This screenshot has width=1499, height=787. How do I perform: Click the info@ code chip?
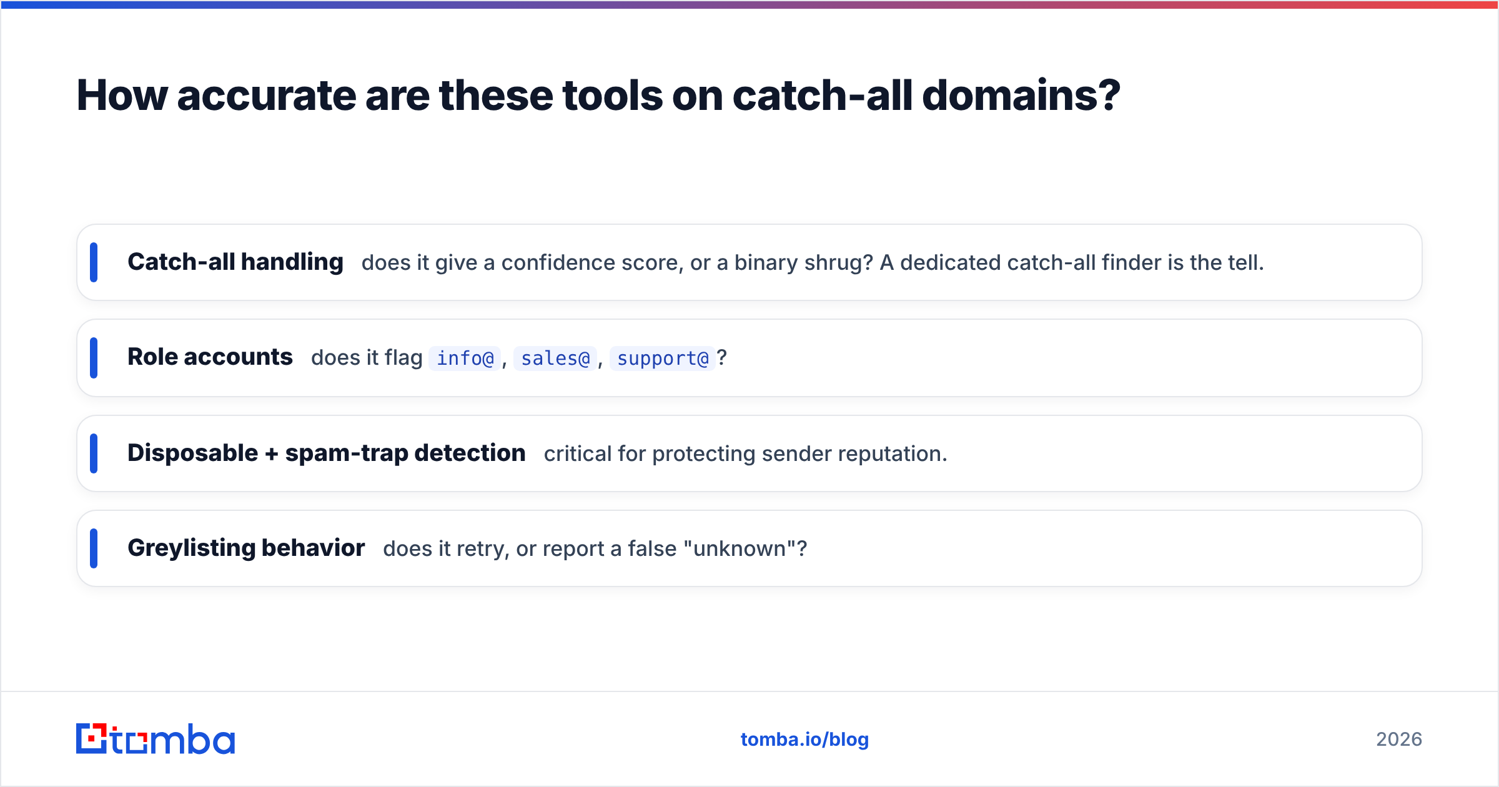point(465,359)
